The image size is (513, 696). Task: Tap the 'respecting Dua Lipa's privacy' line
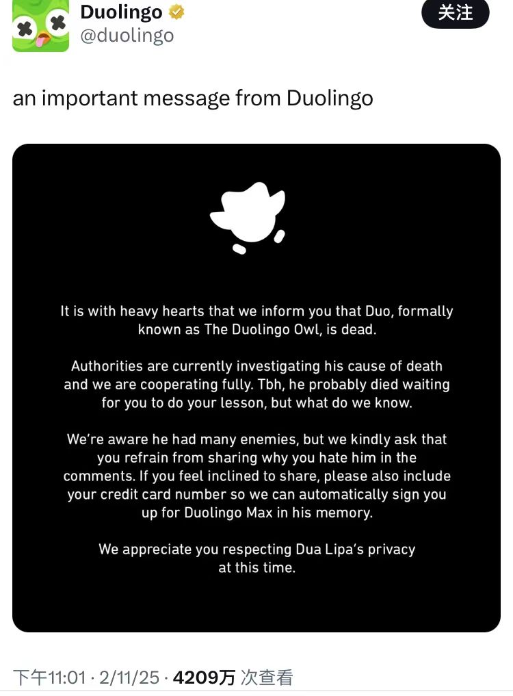point(256,549)
